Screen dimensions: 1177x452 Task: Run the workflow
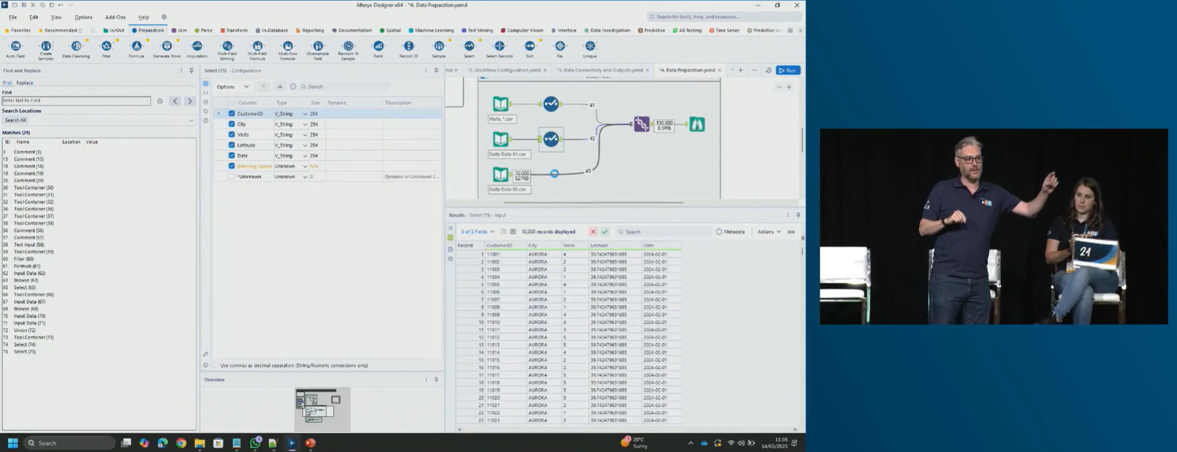(x=788, y=71)
